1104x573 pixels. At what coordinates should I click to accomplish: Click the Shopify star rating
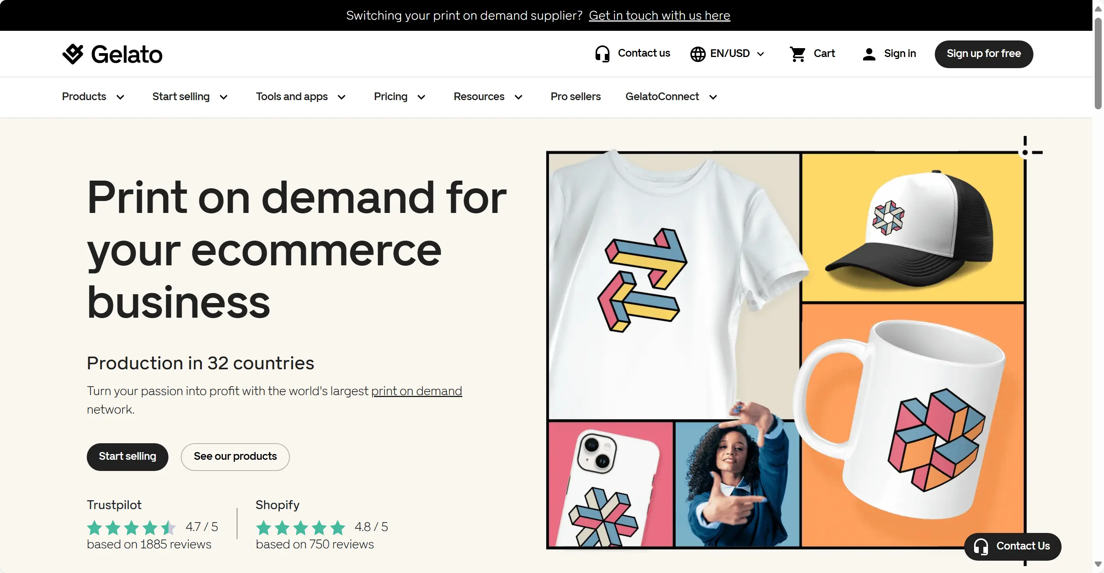(x=300, y=528)
